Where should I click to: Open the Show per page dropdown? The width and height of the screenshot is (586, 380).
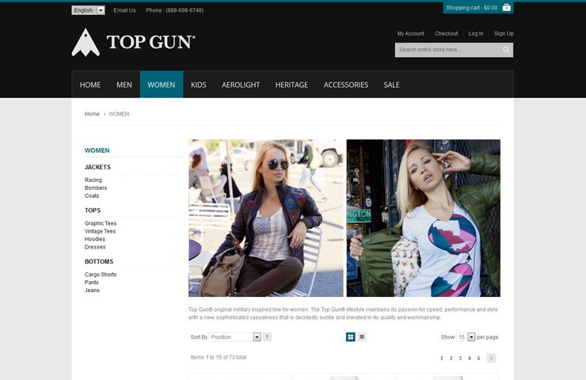point(466,337)
